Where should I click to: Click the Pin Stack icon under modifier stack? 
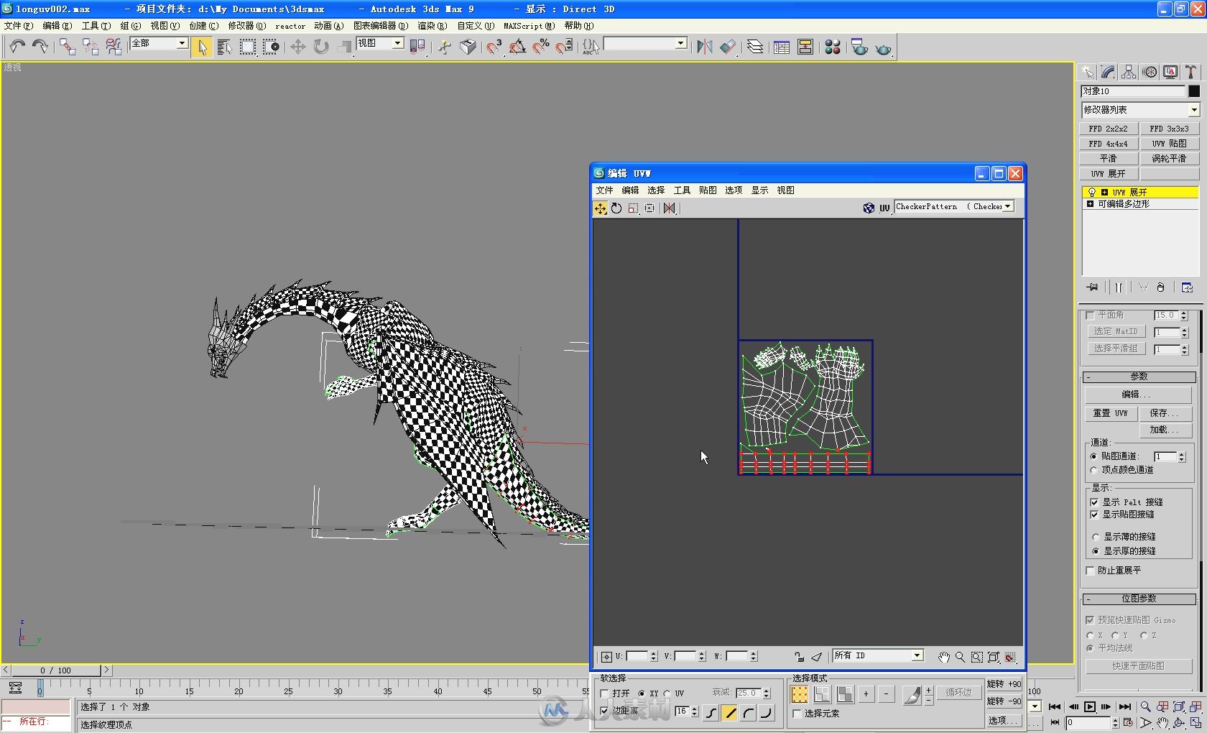point(1093,287)
